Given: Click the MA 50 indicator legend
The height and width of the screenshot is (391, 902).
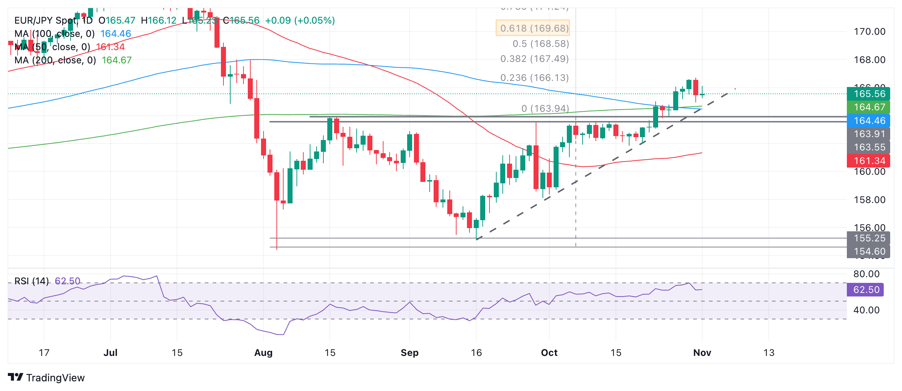Looking at the screenshot, I should [x=52, y=47].
